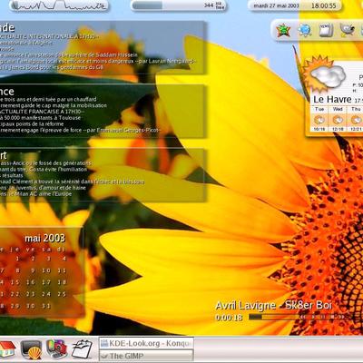
Task: Click the 'Avril Lavigne - Sk8er Boi' song title
Action: [x=273, y=305]
